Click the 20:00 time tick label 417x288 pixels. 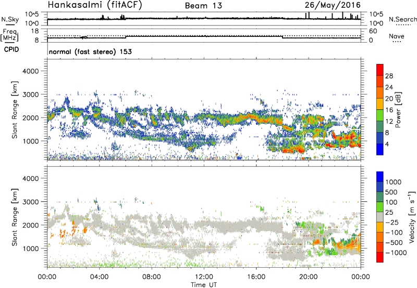click(309, 277)
